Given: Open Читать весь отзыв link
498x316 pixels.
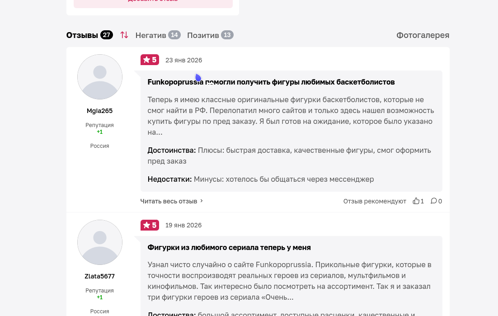Looking at the screenshot, I should pos(169,201).
